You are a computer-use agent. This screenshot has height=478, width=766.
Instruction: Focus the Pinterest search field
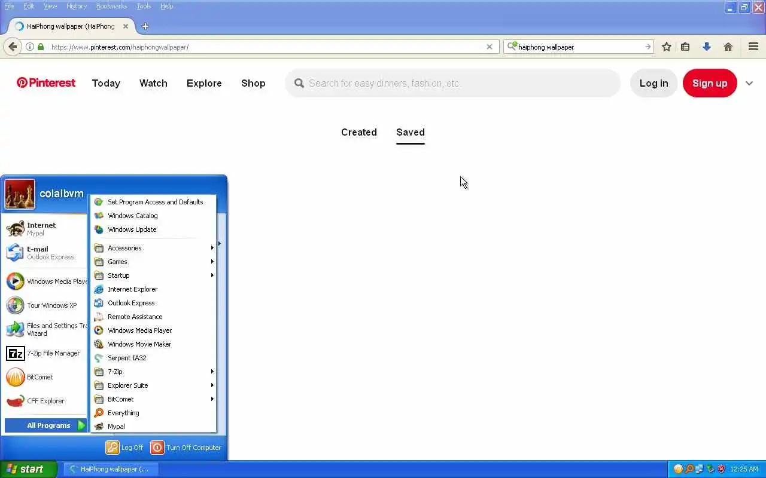click(x=452, y=83)
